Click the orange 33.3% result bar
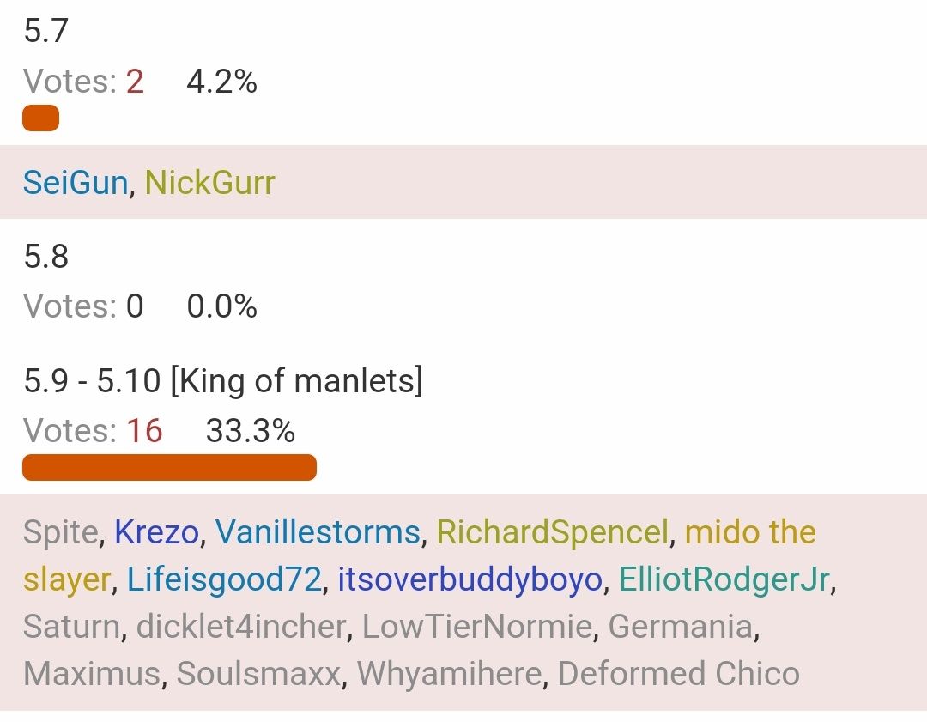This screenshot has width=927, height=722. 170,467
